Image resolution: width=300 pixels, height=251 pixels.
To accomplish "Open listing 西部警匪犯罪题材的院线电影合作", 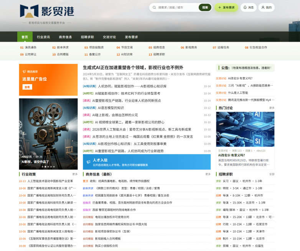I will (x=114, y=210).
